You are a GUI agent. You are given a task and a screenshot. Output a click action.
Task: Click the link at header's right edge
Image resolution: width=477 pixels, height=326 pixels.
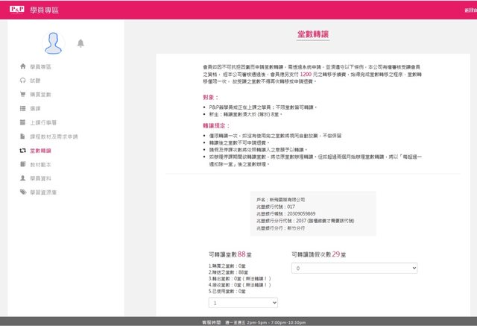469,10
